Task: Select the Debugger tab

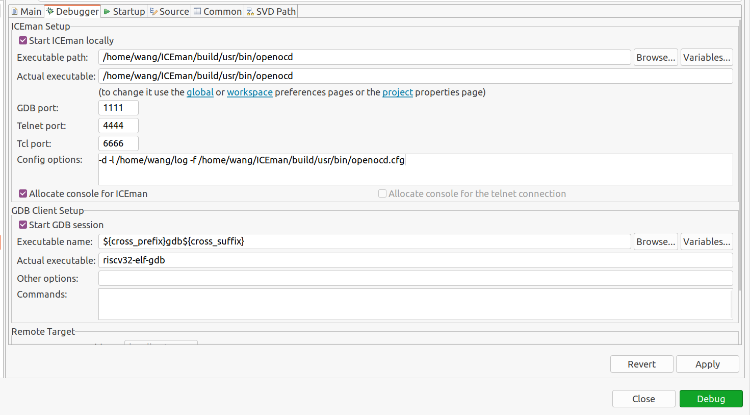Action: 72,11
